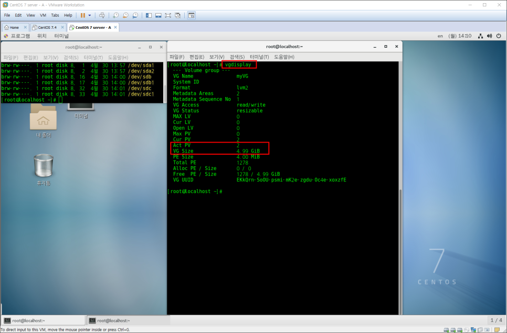The height and width of the screenshot is (333, 507).
Task: Click the network adapter status icon
Action: [x=473, y=330]
